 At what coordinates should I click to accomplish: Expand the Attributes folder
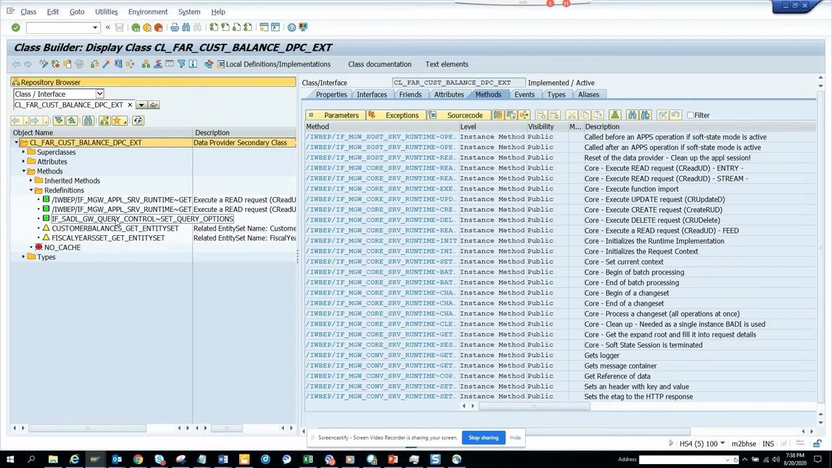[x=23, y=162]
